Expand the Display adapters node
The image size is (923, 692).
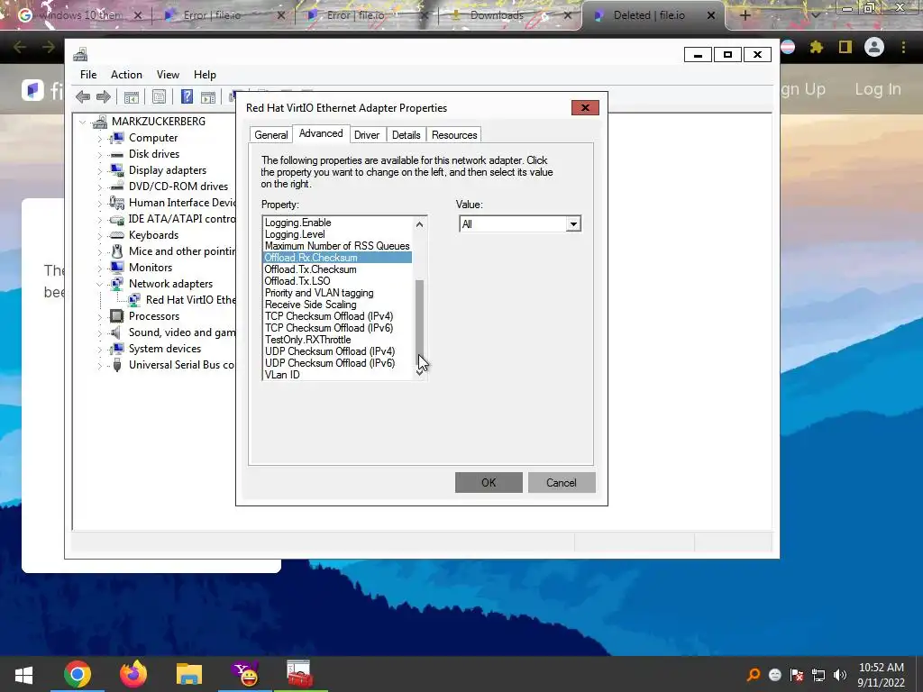(99, 170)
